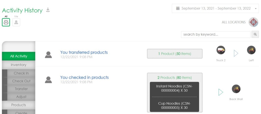Filter by Check In activity

(x=21, y=73)
